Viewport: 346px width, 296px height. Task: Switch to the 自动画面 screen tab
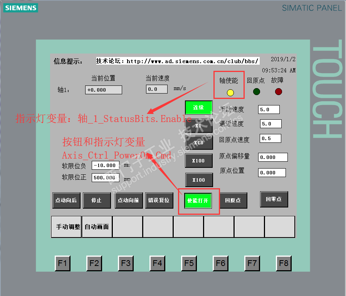click(x=97, y=227)
